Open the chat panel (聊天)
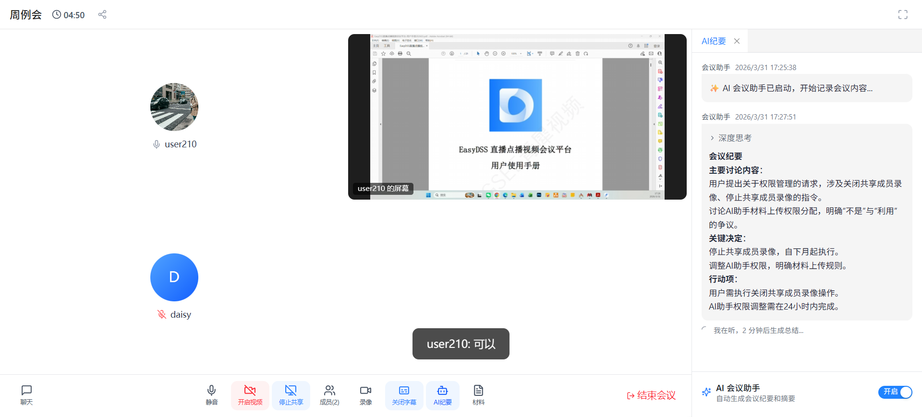This screenshot has height=417, width=922. pyautogui.click(x=26, y=395)
